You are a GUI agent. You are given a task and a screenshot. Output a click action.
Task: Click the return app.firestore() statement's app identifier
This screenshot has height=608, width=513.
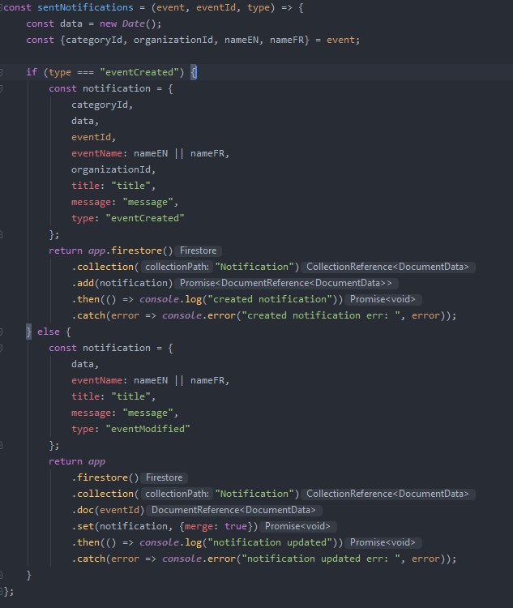[96, 250]
